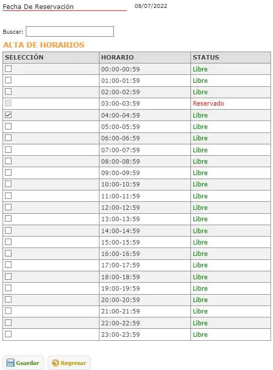Viewport: 273px width, 370px height.
Task: Focus the Buscar search field
Action: click(x=70, y=31)
